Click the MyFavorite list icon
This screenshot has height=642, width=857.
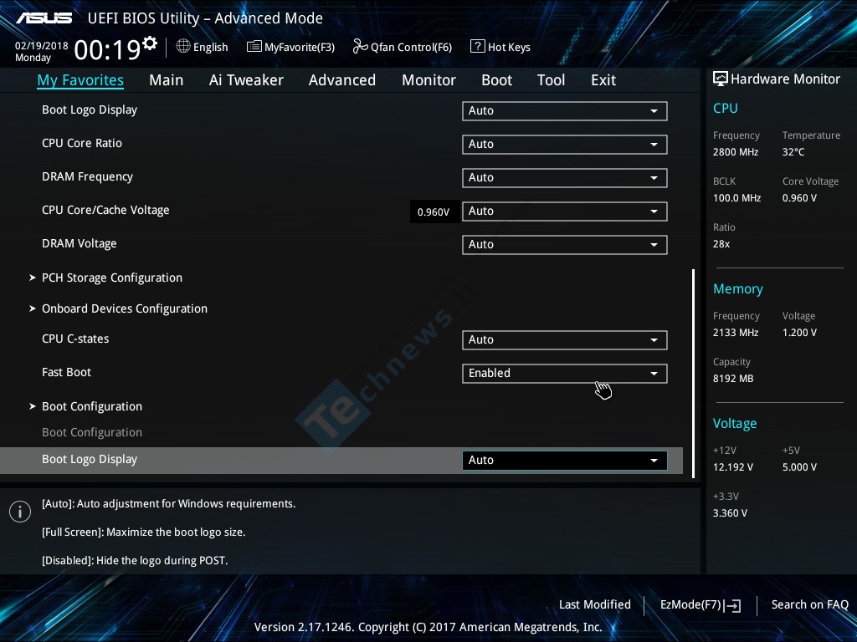tap(254, 47)
